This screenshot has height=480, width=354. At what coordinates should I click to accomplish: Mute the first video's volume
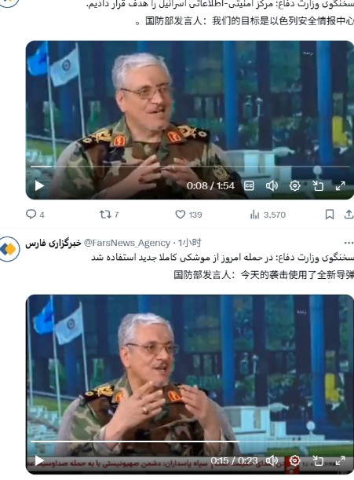click(x=272, y=185)
